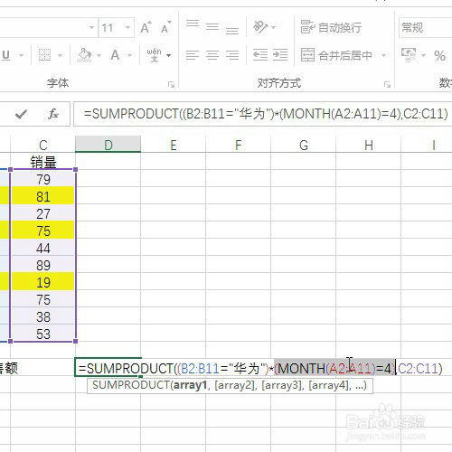Click B2:B11 reference in cell formula
The height and width of the screenshot is (452, 452).
pos(200,369)
